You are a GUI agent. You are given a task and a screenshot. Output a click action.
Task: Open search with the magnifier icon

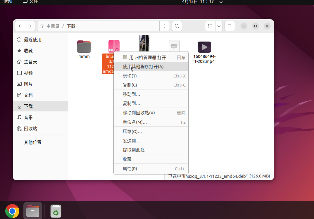click(x=177, y=26)
